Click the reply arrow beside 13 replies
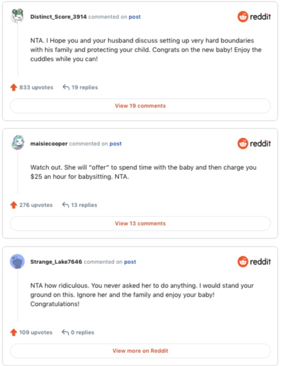The width and height of the screenshot is (281, 366). [66, 205]
